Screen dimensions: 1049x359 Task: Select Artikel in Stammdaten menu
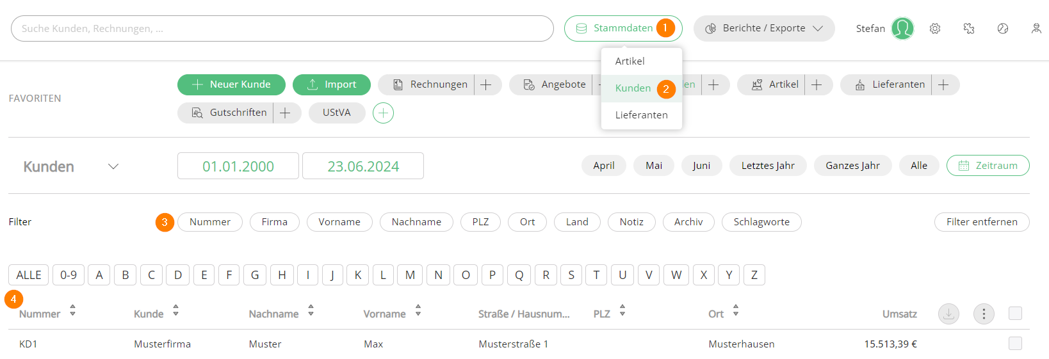(x=642, y=61)
